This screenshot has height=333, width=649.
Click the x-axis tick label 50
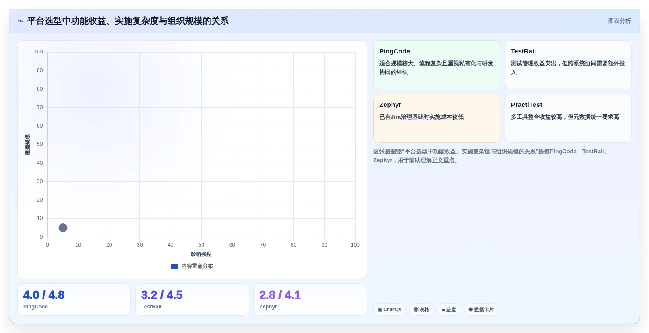(201, 245)
